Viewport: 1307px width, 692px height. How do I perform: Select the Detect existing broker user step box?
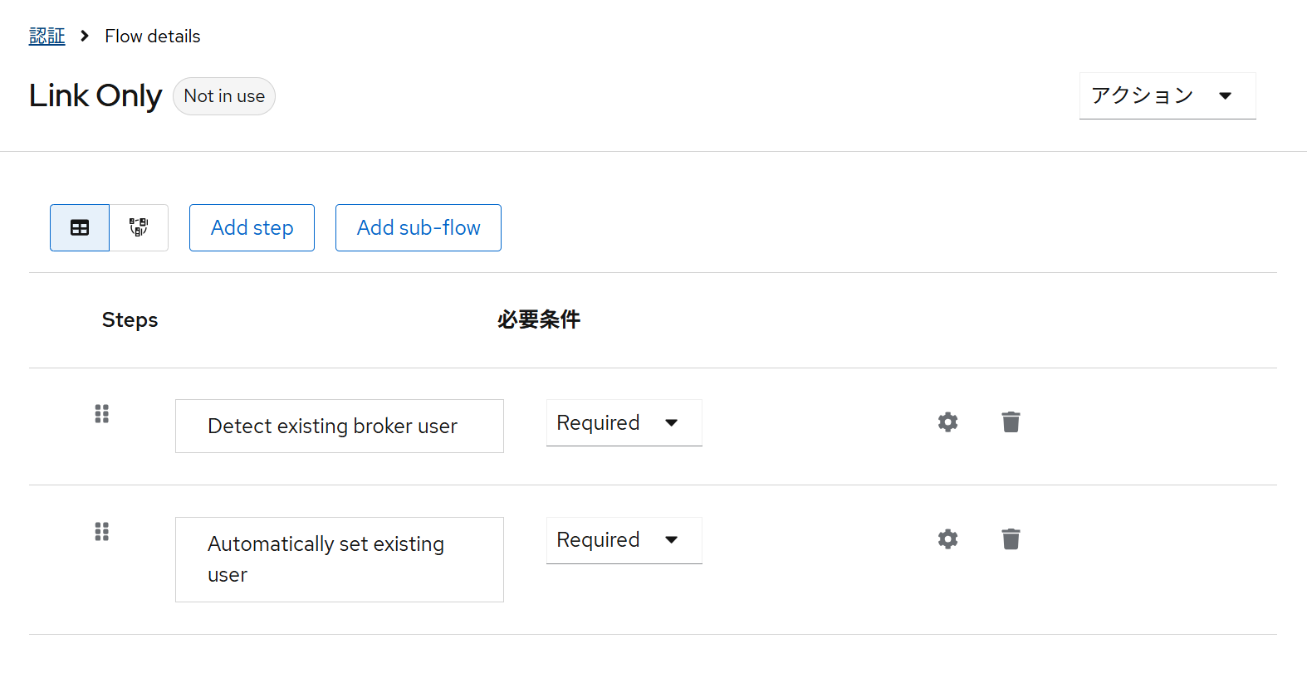340,426
